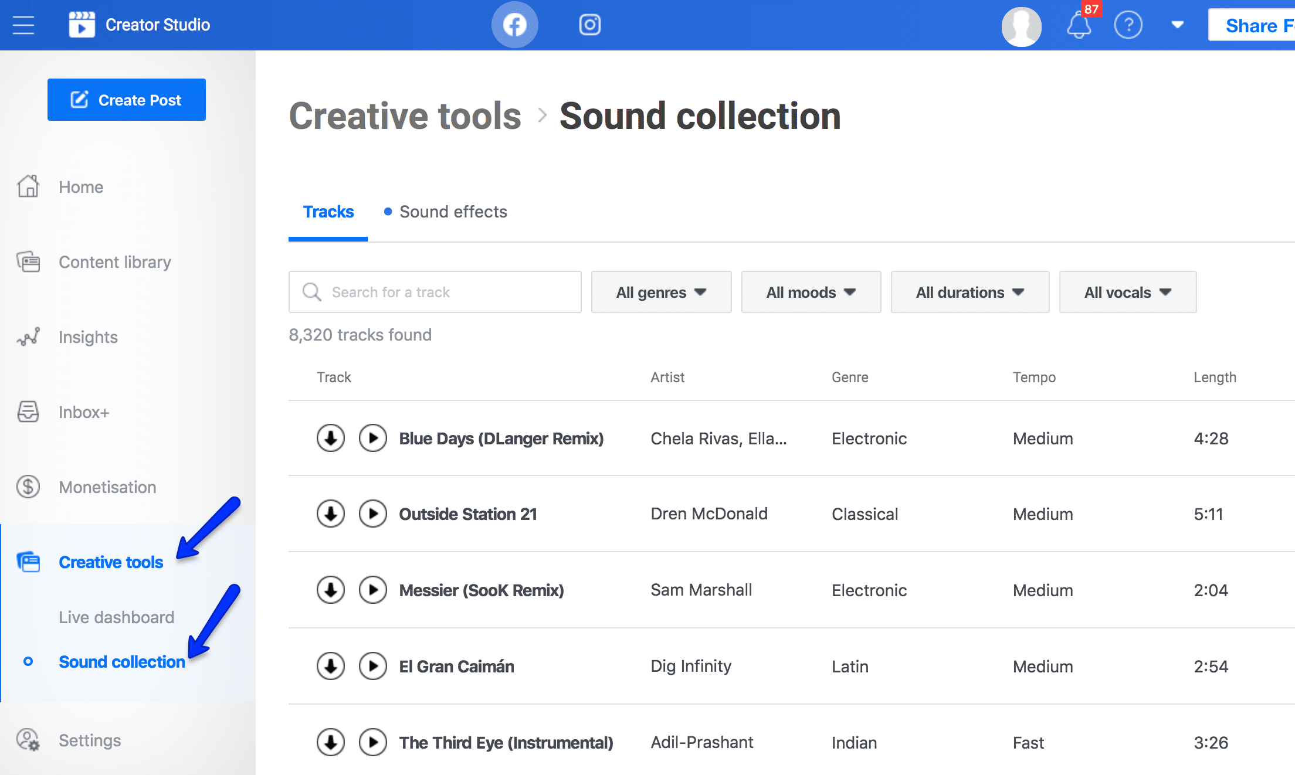Click the Genre column header
The image size is (1295, 775).
coord(850,377)
